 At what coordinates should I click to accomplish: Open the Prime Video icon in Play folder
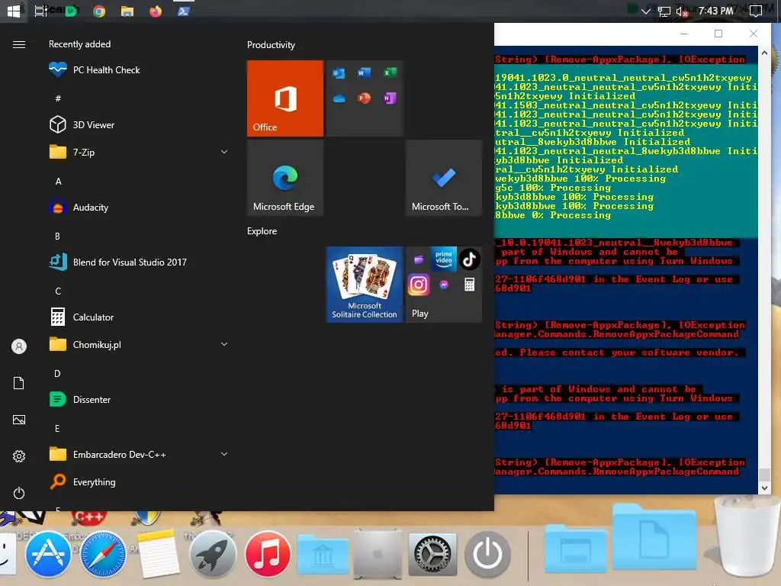pos(444,259)
